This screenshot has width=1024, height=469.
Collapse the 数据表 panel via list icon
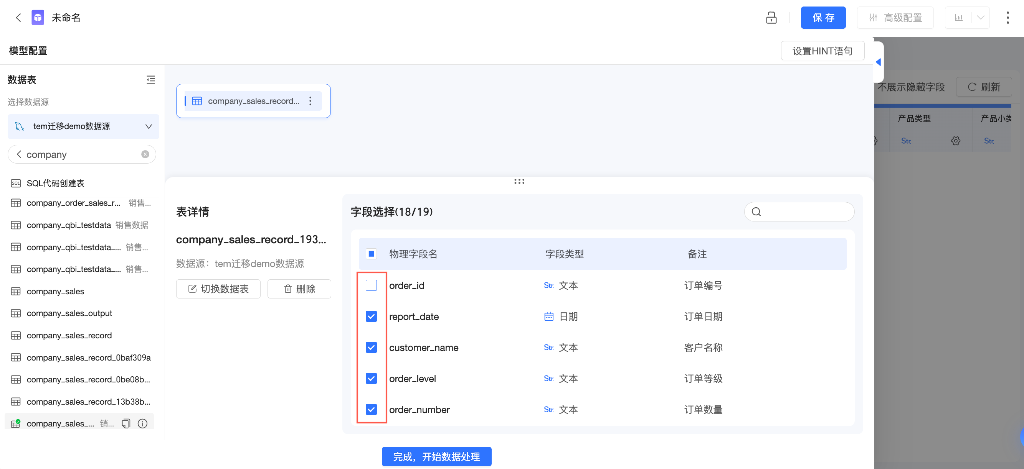coord(151,80)
